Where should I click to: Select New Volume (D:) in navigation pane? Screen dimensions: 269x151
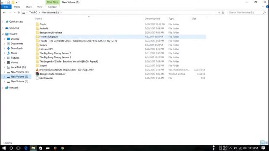(x=20, y=72)
